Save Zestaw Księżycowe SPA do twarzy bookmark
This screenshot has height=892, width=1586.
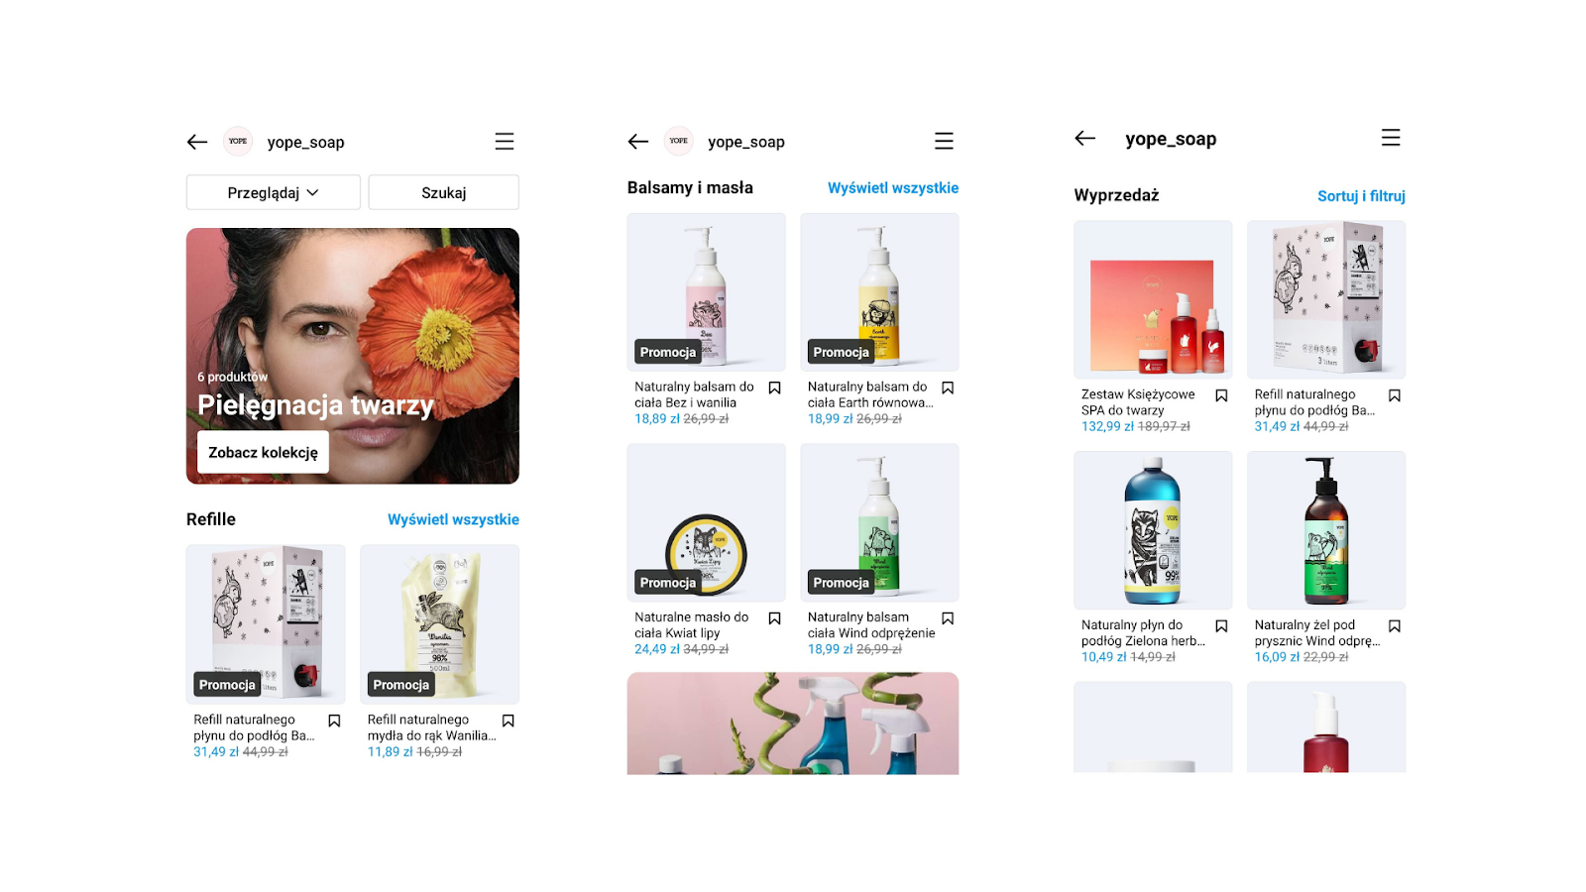[1221, 395]
